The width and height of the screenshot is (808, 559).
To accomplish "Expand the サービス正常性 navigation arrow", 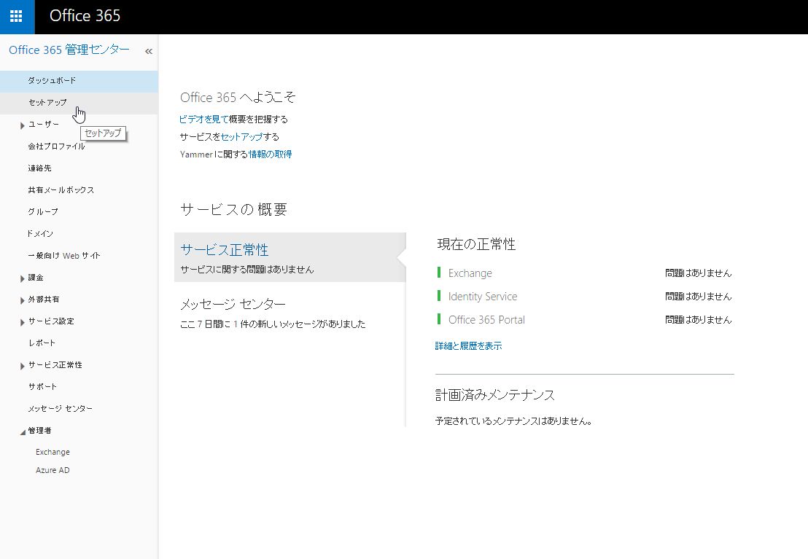I will click(x=22, y=366).
